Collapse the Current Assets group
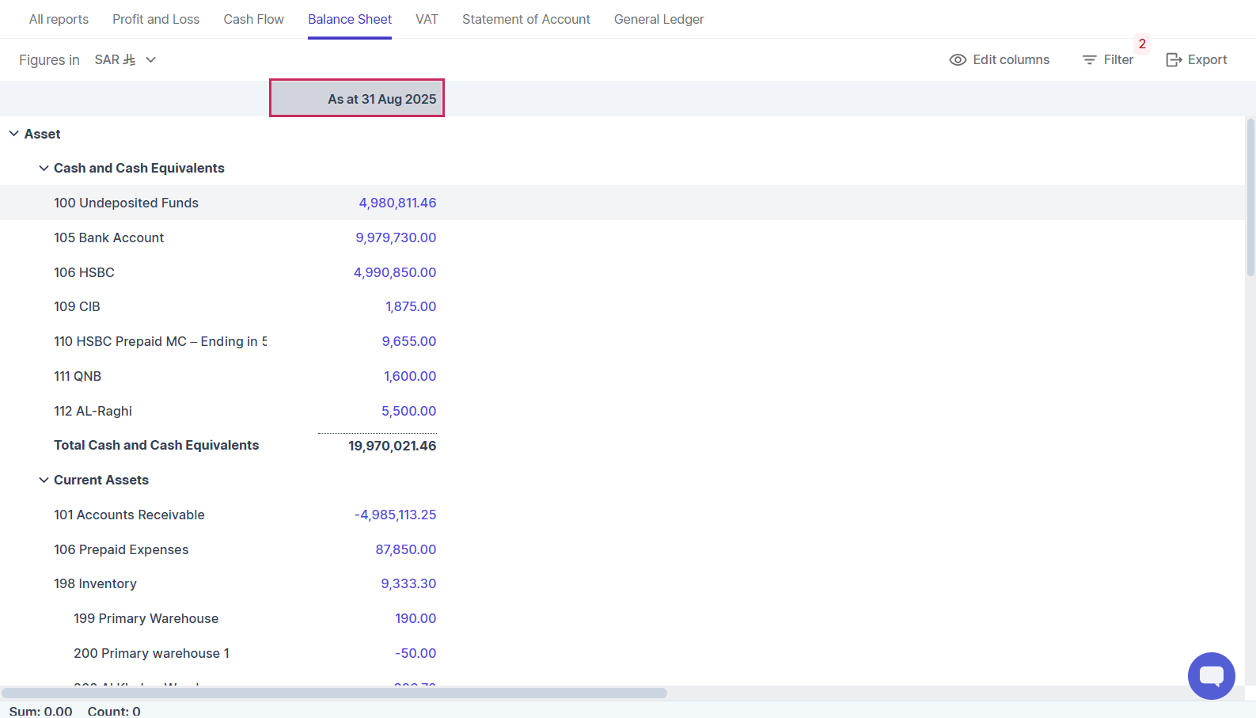The width and height of the screenshot is (1256, 718). tap(44, 480)
